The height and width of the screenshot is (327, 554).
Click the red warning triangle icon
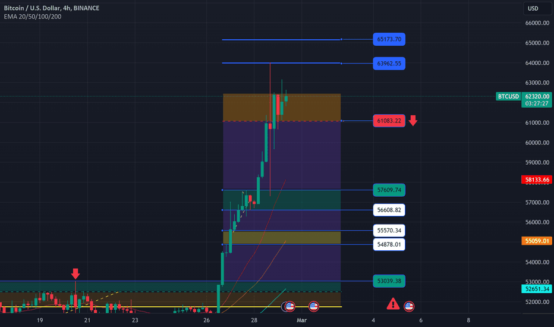point(393,304)
